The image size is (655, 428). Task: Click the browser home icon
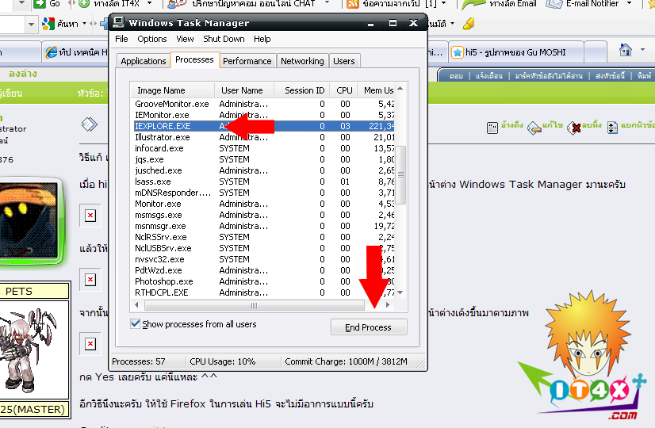coord(626,51)
